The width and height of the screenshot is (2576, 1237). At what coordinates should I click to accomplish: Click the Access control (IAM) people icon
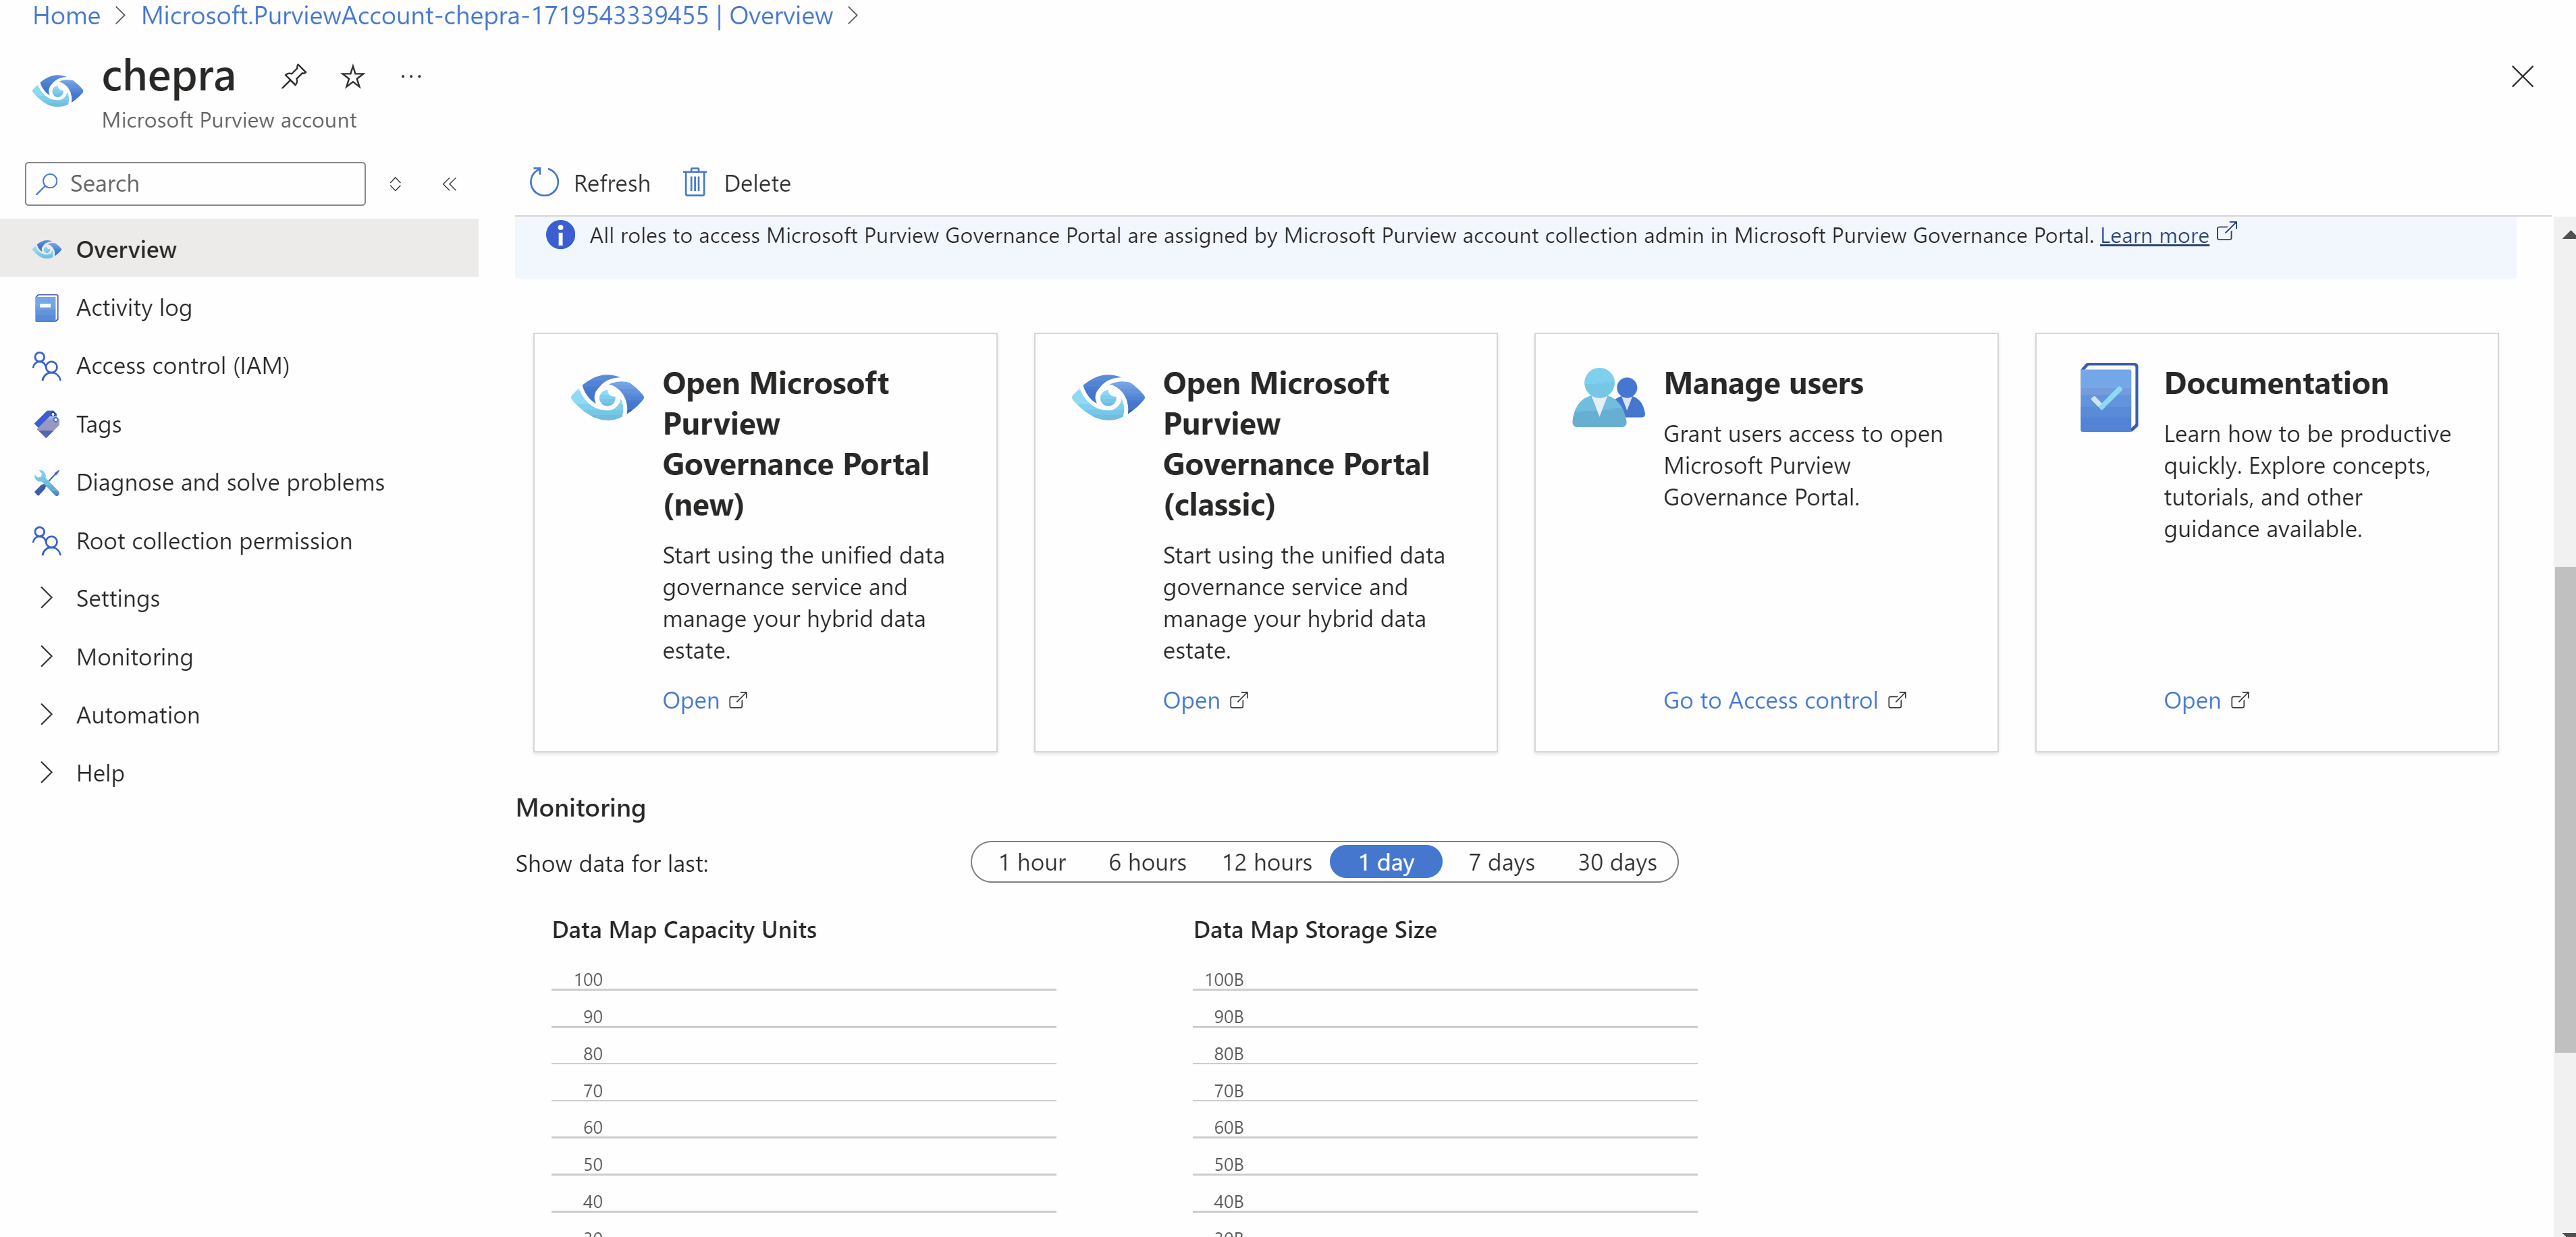click(x=47, y=366)
